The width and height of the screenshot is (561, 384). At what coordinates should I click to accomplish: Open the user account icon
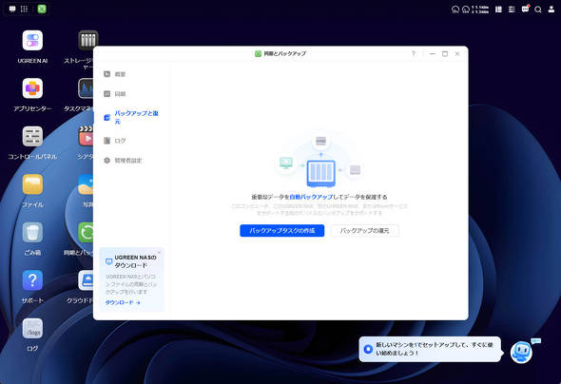(551, 10)
